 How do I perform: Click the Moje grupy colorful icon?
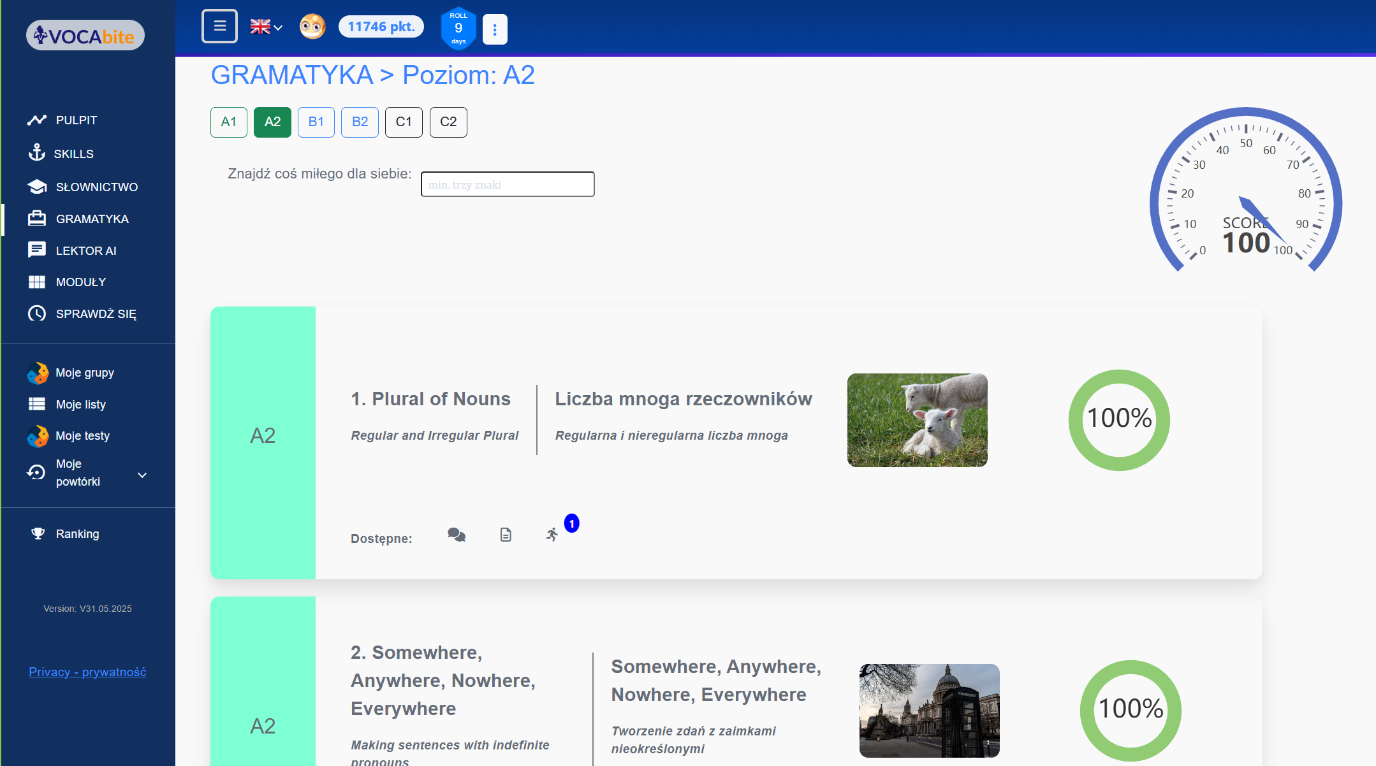pos(38,373)
